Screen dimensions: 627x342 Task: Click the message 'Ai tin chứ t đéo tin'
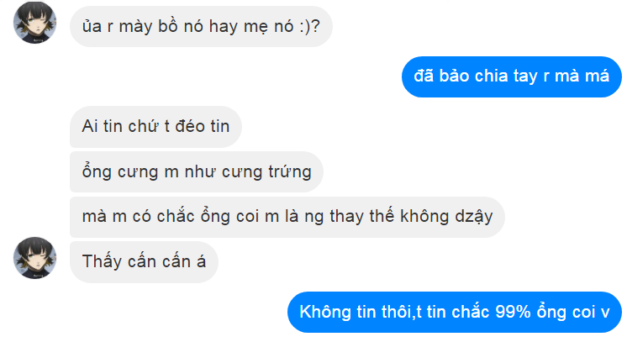(x=156, y=126)
